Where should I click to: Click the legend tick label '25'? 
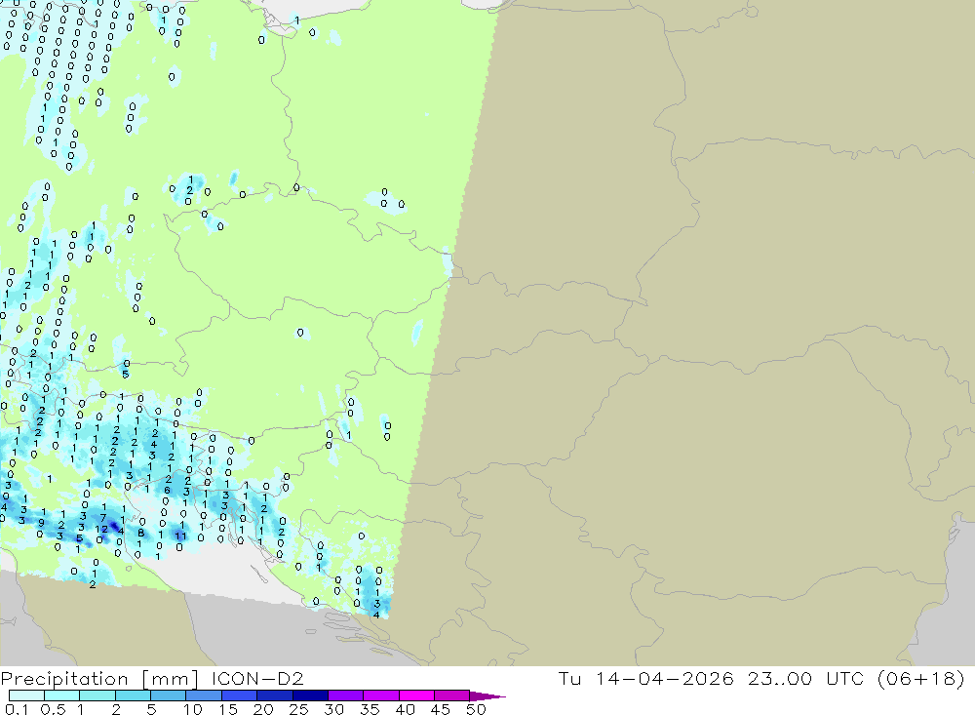pyautogui.click(x=299, y=709)
